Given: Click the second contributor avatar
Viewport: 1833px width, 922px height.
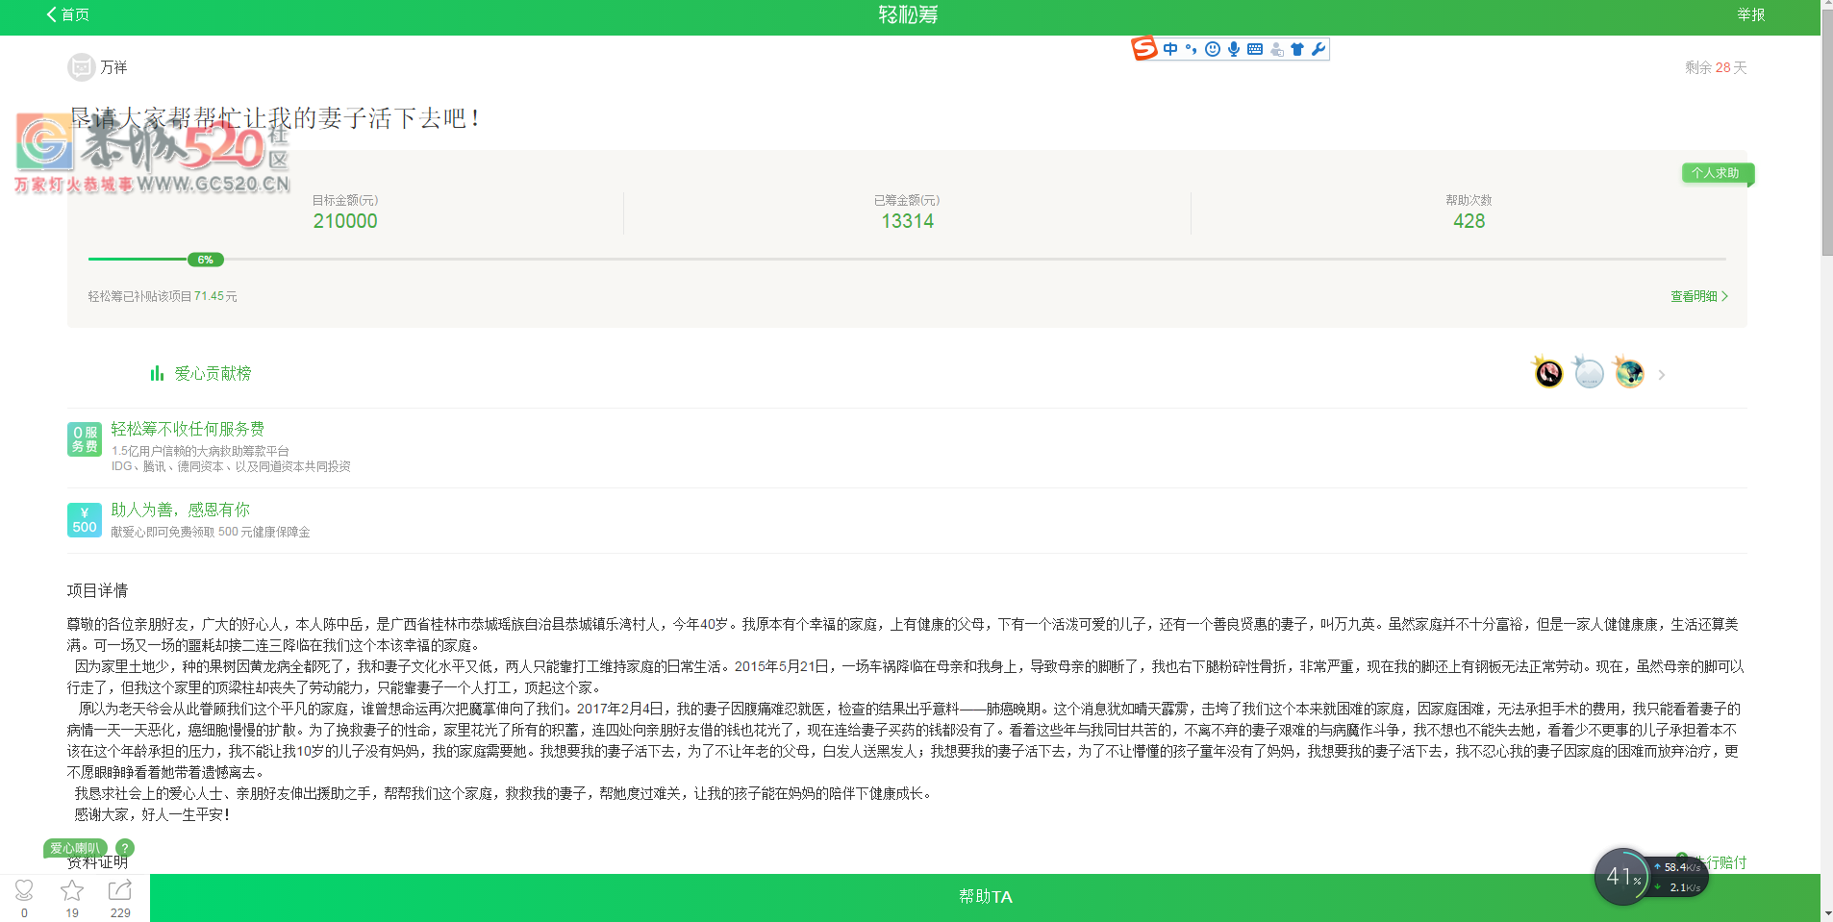Looking at the screenshot, I should [x=1589, y=372].
